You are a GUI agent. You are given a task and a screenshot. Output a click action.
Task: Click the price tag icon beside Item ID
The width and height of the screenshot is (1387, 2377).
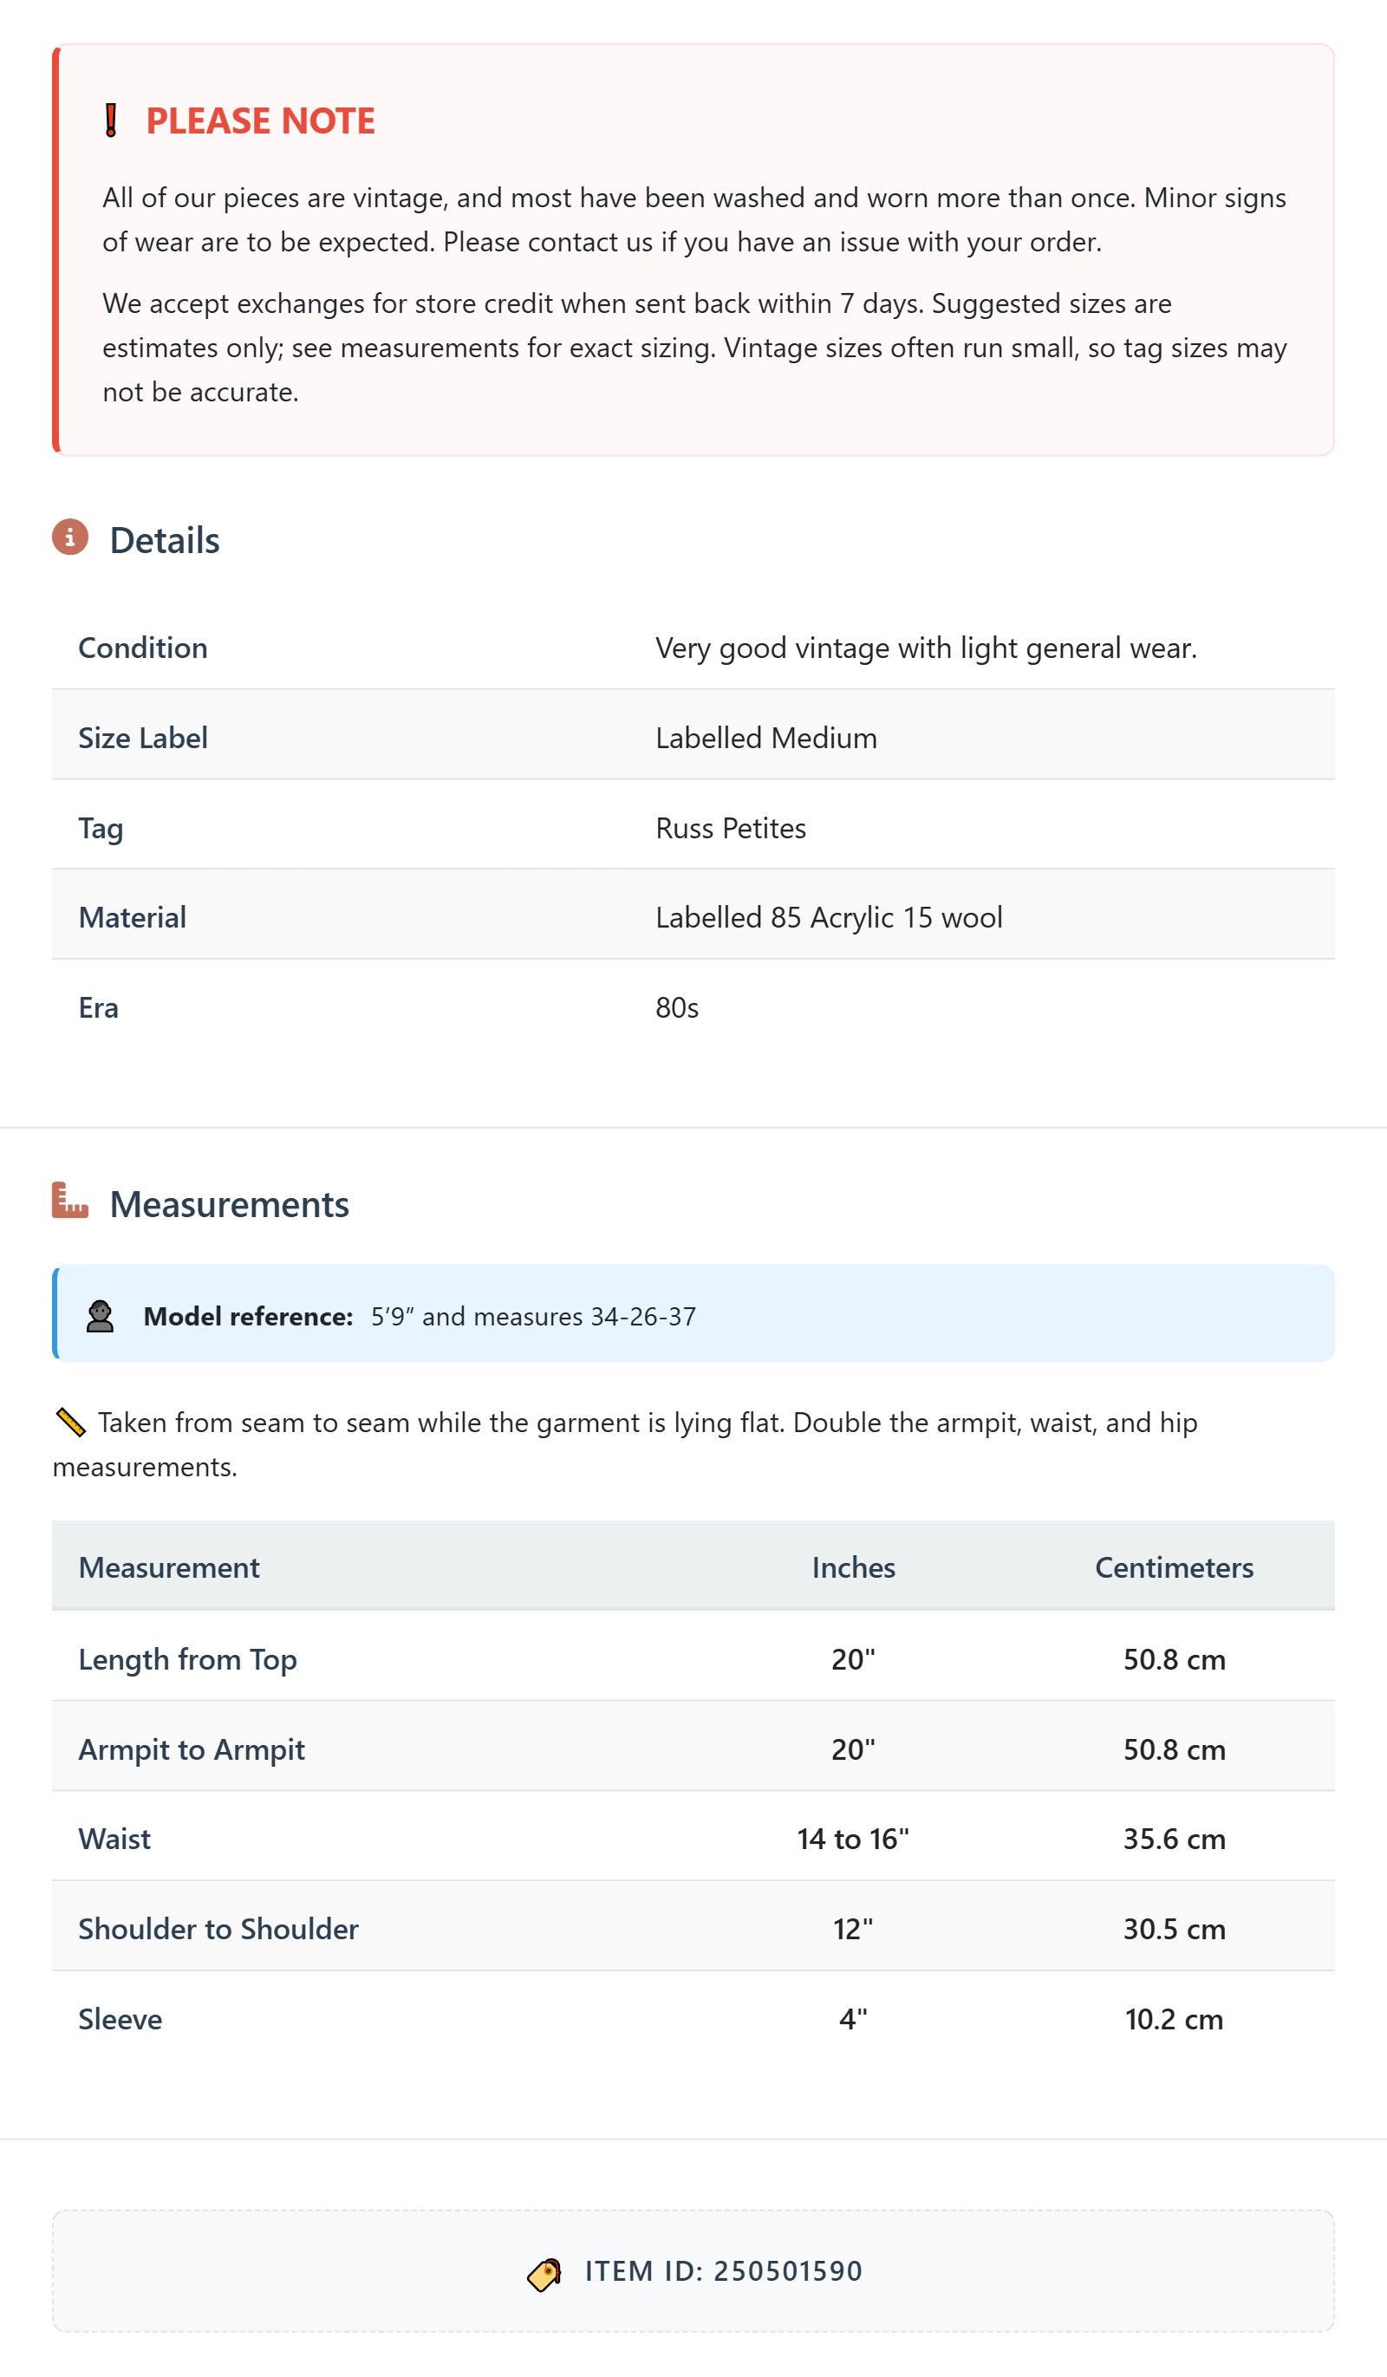click(x=544, y=2274)
